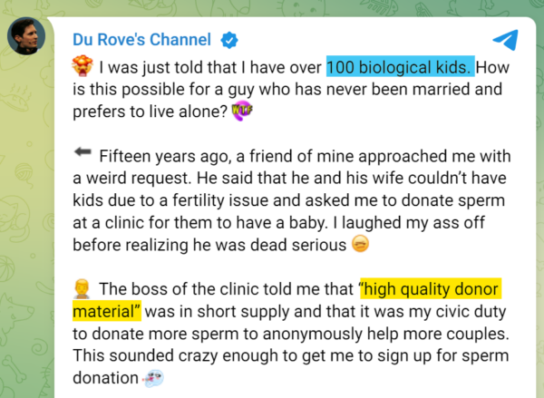Screen dimensions: 544x398
Task: Click the blue verified badge
Action: (231, 41)
